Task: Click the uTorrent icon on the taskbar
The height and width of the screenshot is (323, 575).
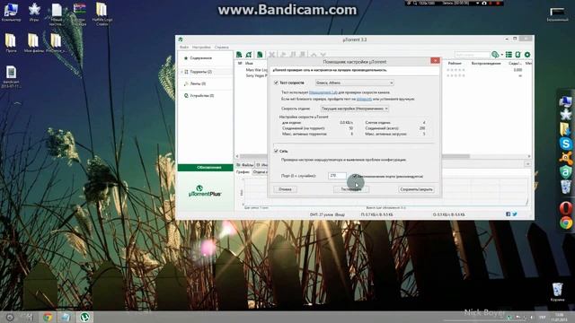Action: coord(84,317)
